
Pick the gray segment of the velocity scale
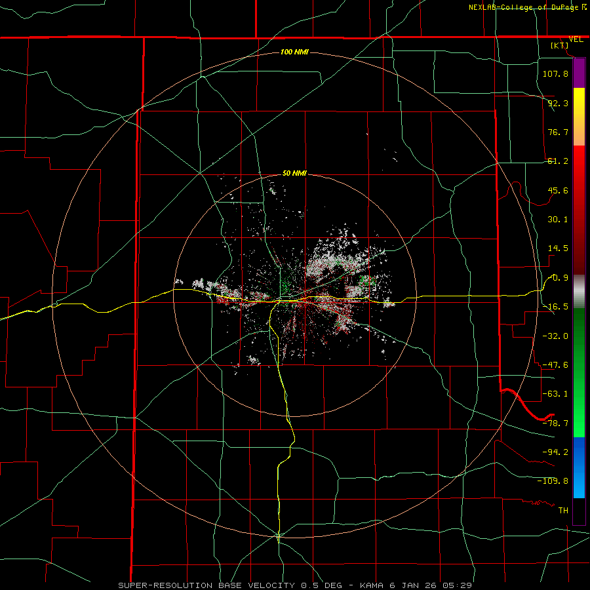(x=579, y=292)
